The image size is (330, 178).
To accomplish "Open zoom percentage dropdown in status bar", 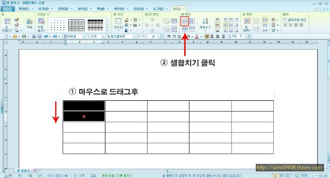I will tap(315, 175).
